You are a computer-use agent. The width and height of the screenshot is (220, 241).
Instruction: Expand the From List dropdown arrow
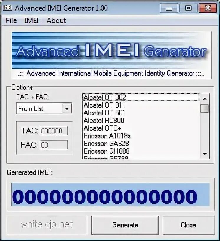[67, 108]
